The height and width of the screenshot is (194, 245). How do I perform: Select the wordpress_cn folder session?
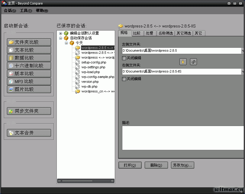point(98,91)
